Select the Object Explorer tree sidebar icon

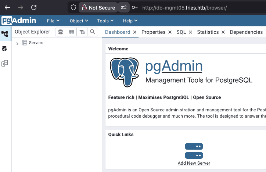(5, 34)
